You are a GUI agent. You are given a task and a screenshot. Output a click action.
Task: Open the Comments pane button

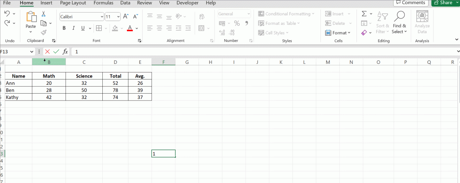click(x=411, y=3)
